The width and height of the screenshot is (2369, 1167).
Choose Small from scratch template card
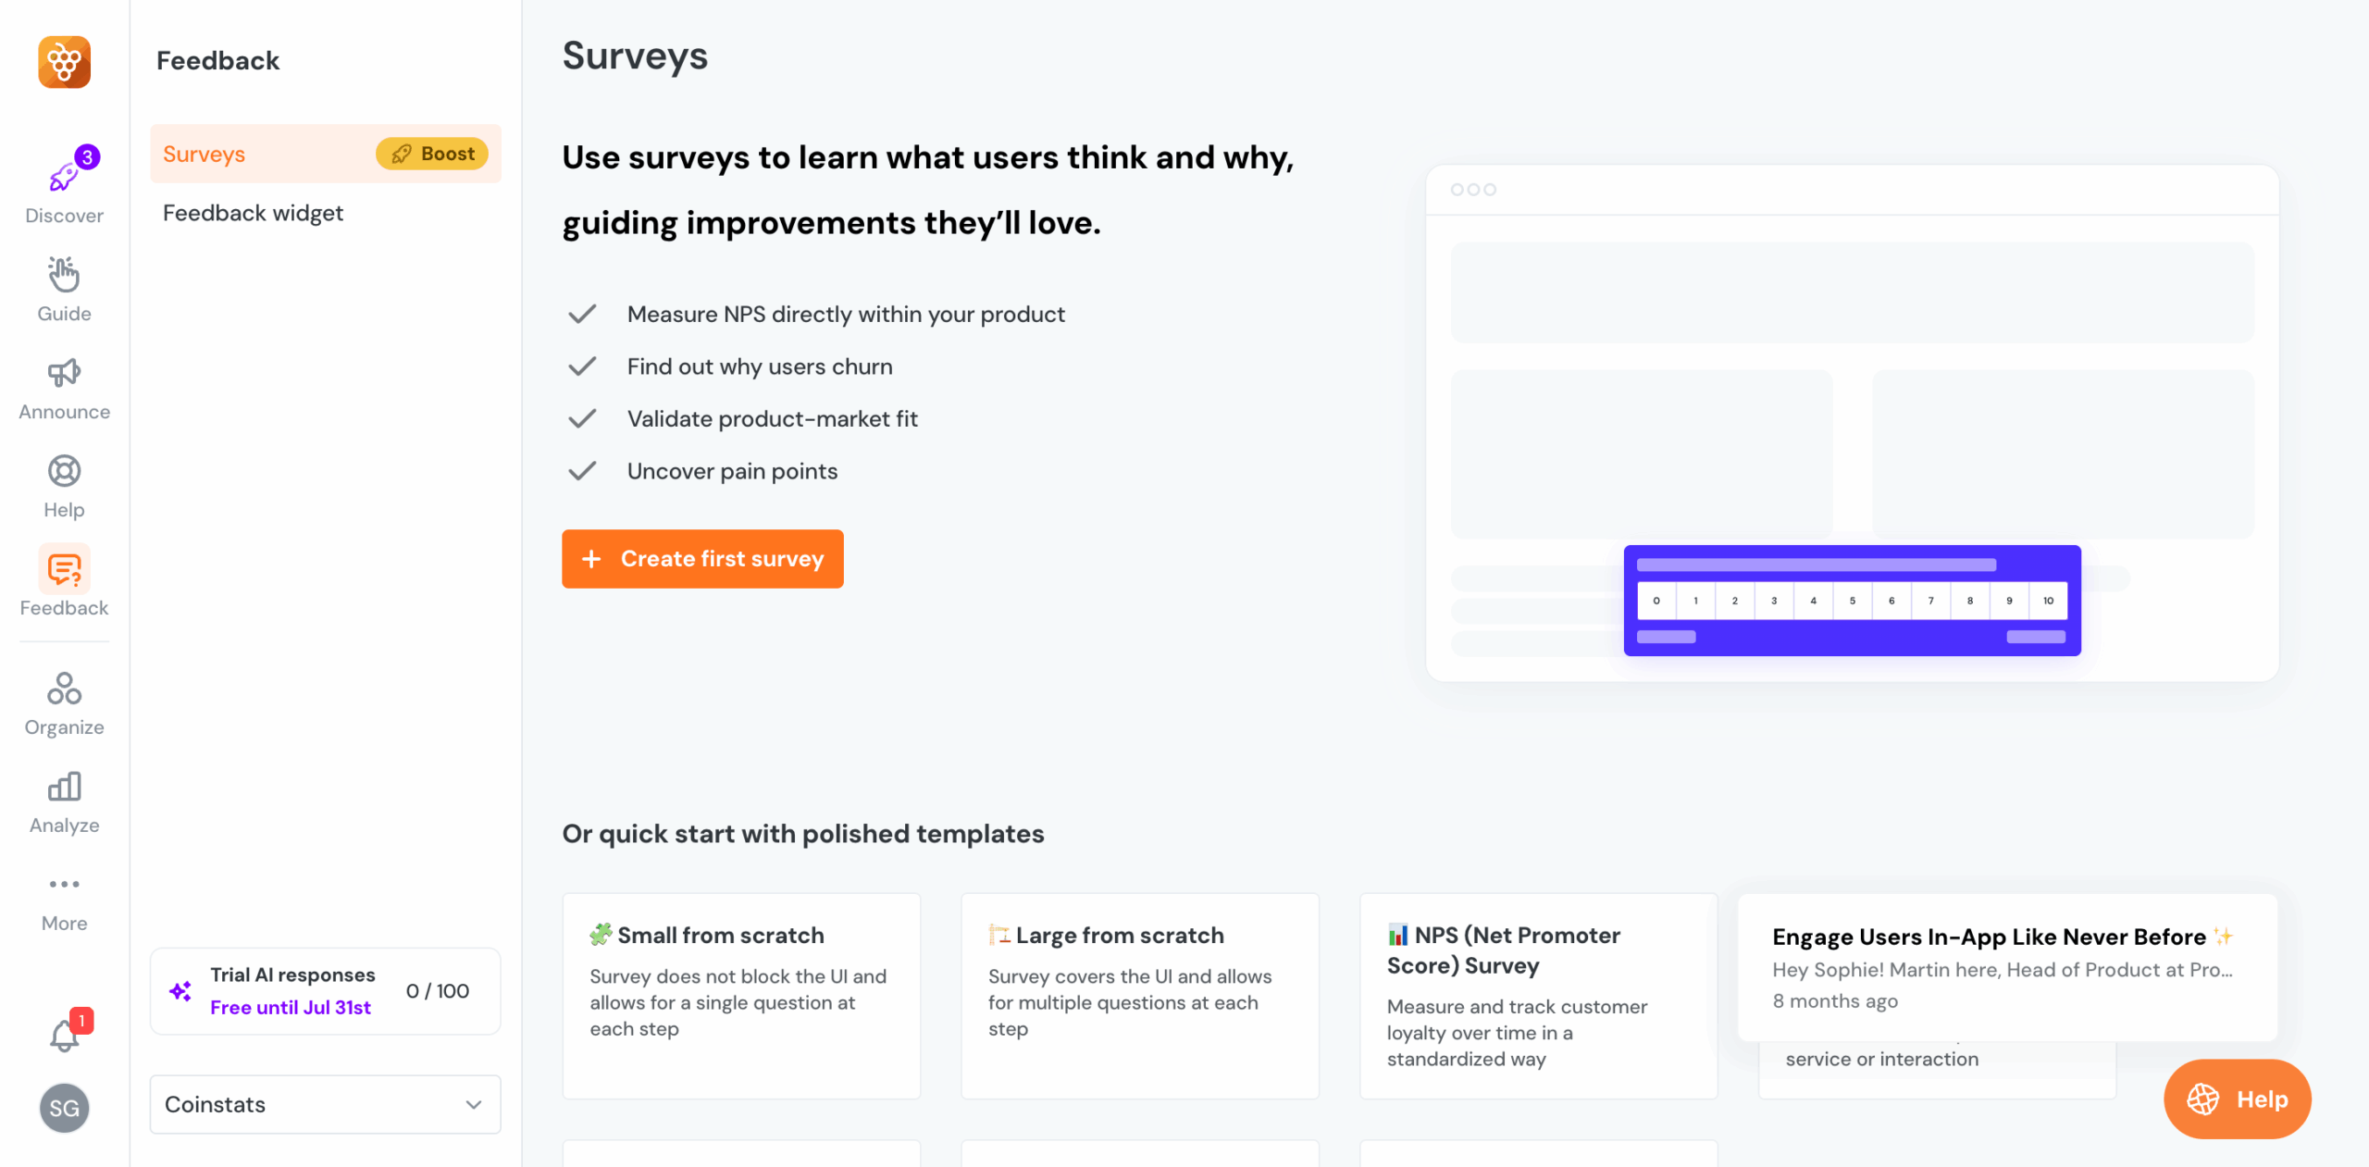click(741, 995)
